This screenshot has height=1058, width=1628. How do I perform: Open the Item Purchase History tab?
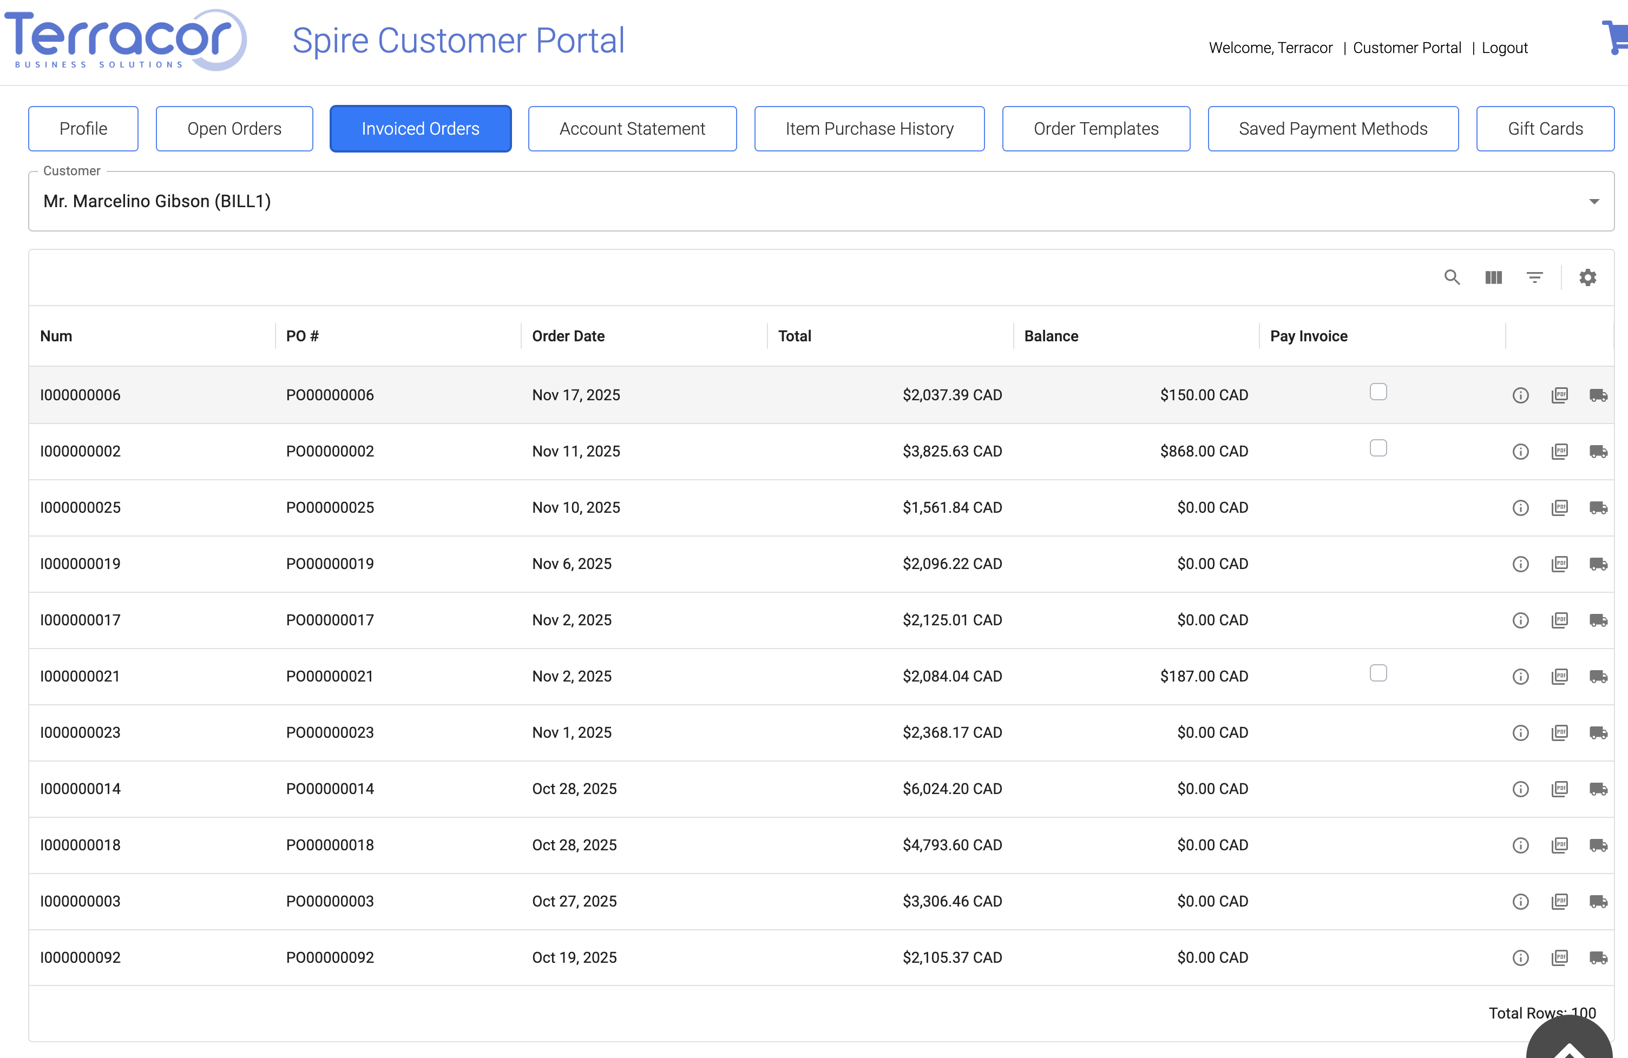pos(869,129)
